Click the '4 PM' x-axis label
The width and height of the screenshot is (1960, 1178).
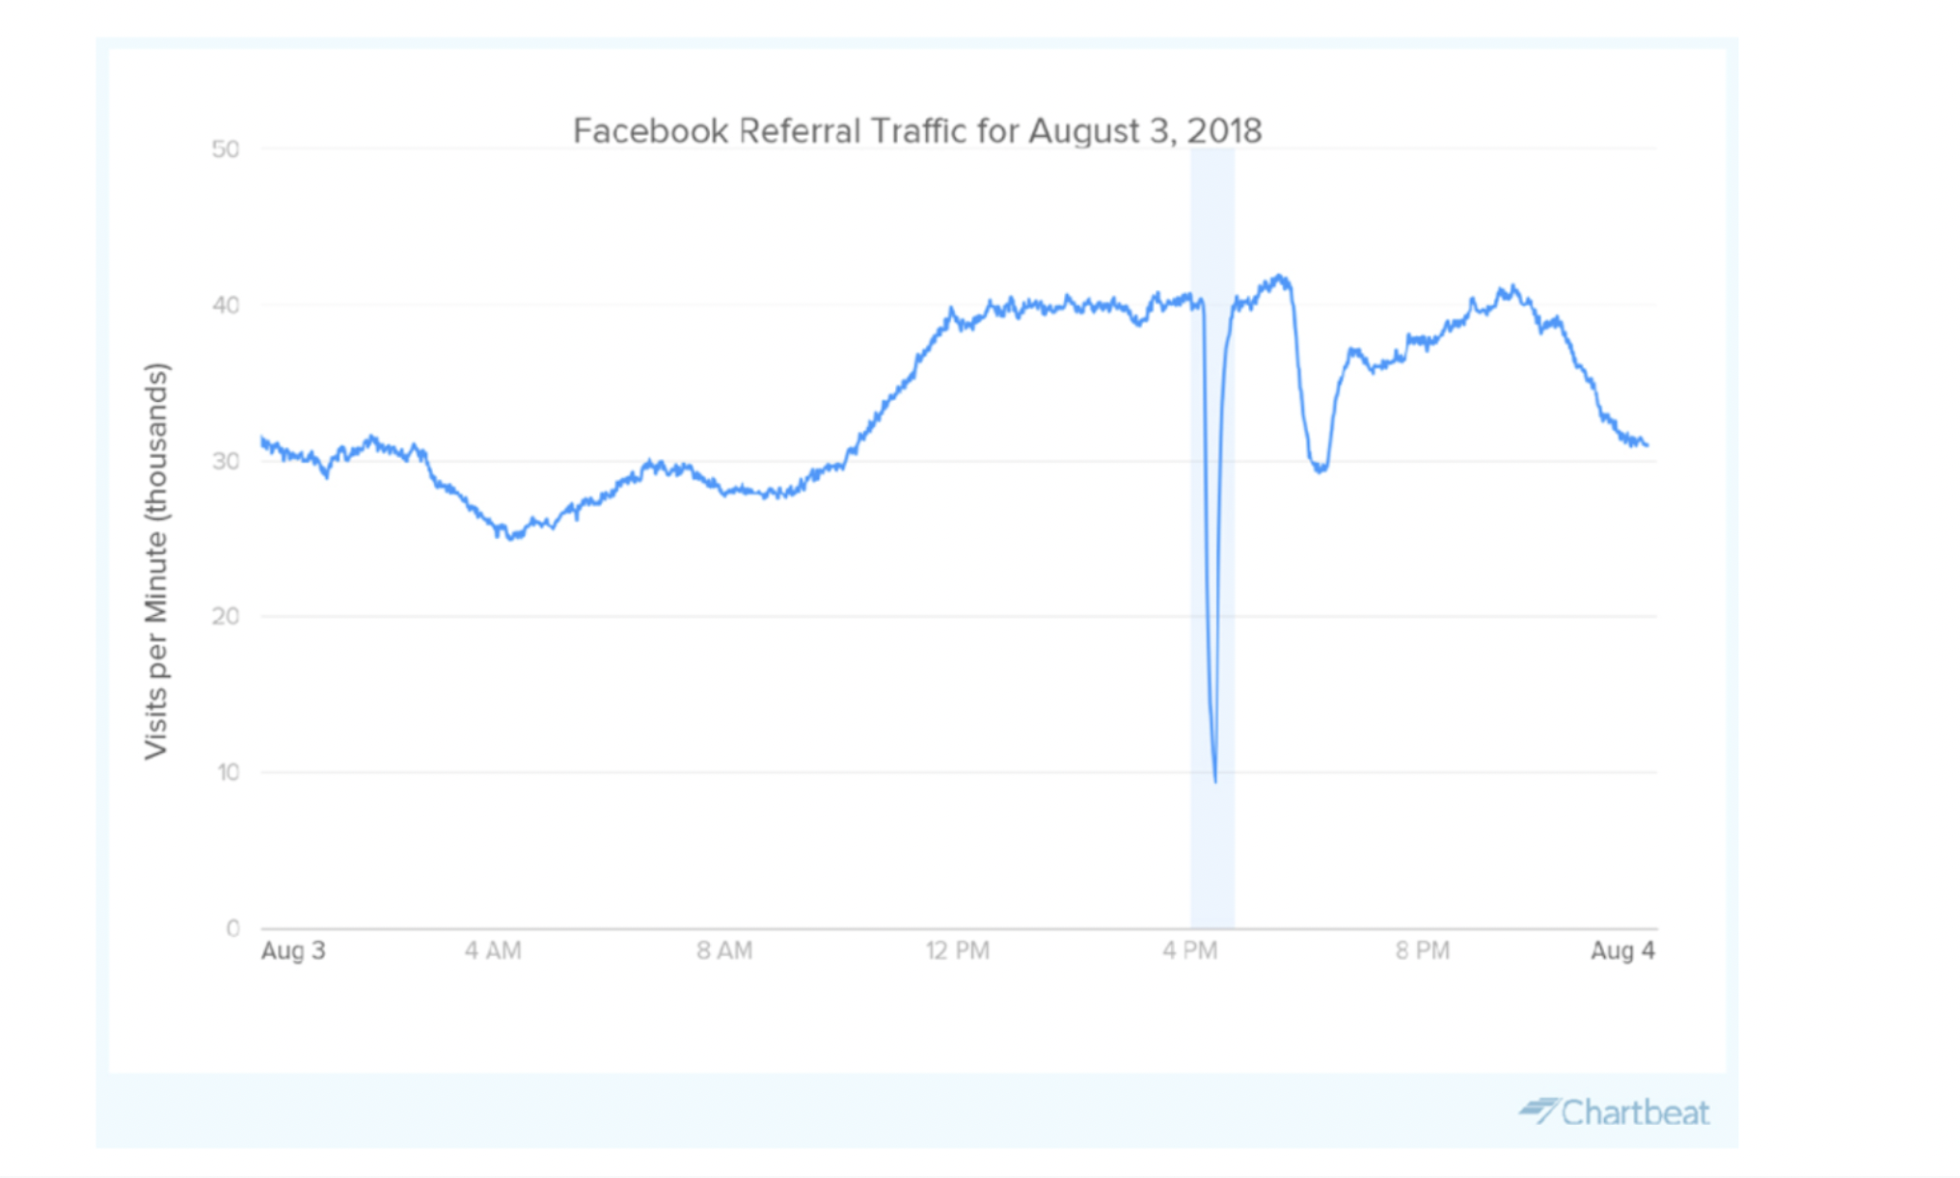[1189, 951]
